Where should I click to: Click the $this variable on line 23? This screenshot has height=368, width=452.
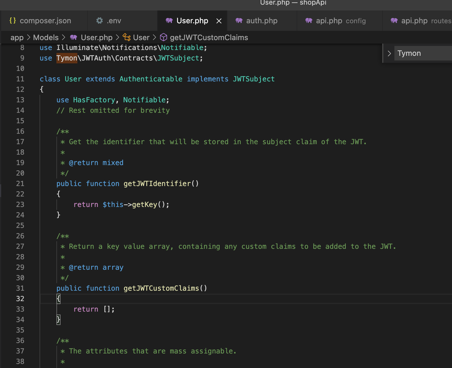[113, 204]
